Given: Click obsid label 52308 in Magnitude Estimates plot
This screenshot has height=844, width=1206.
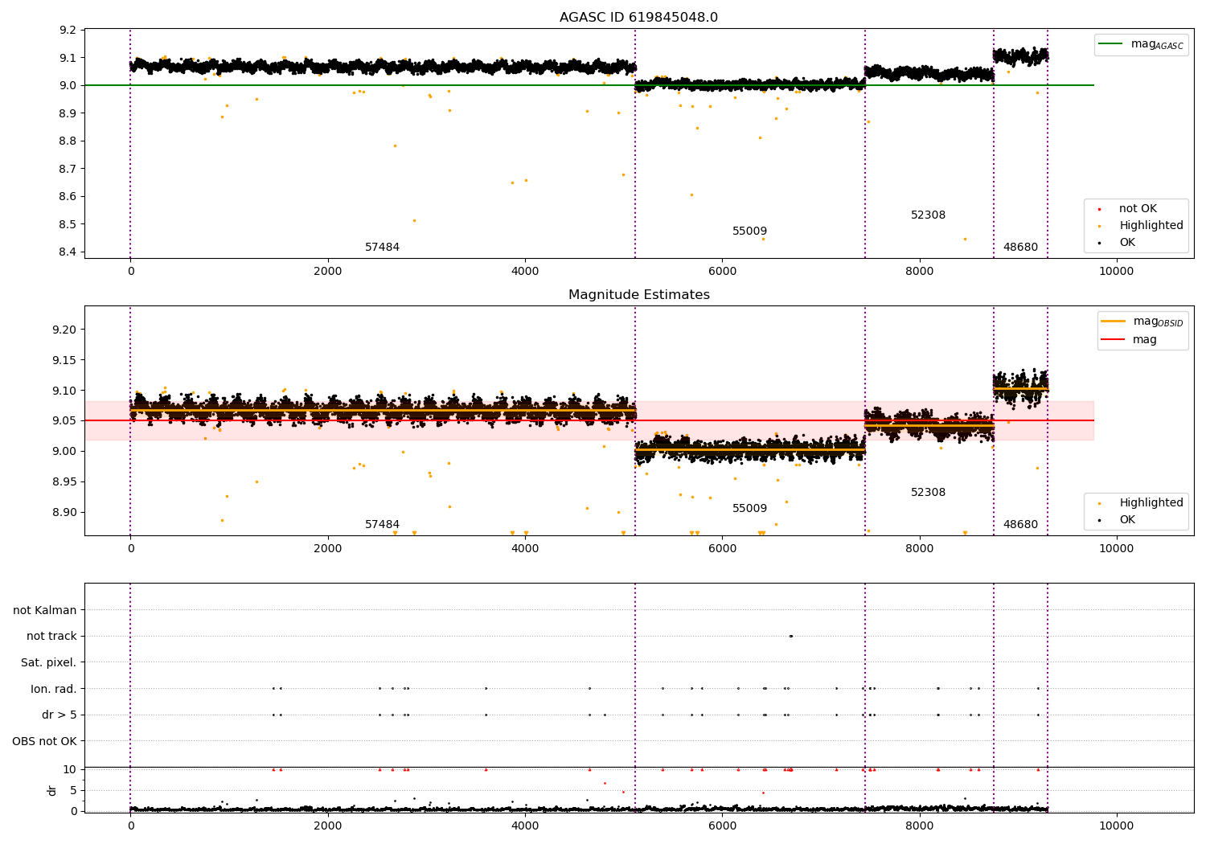Looking at the screenshot, I should pos(928,493).
